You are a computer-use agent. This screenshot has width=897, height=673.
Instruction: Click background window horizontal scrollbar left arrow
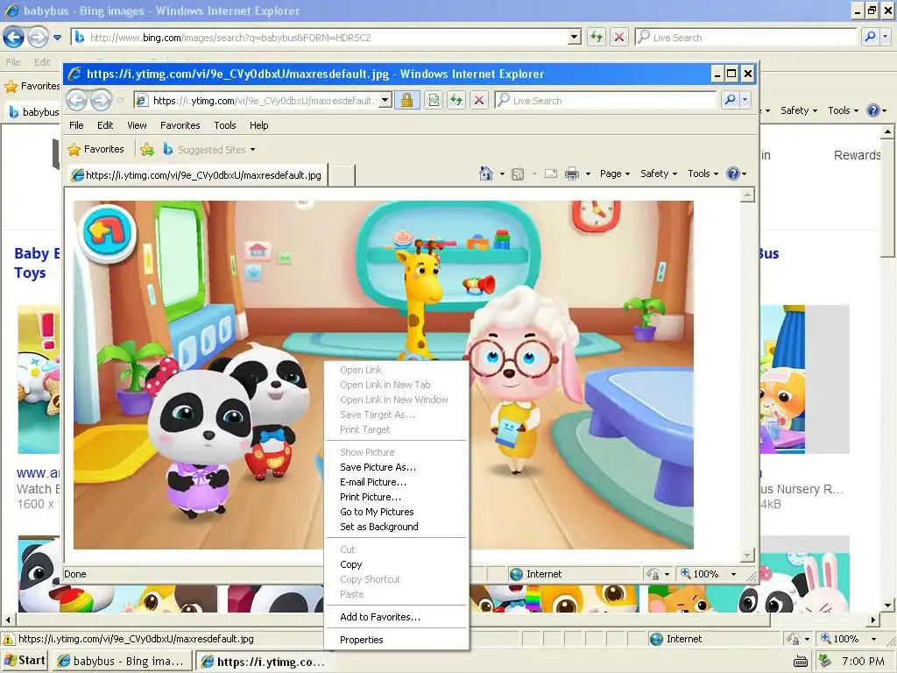(x=7, y=620)
